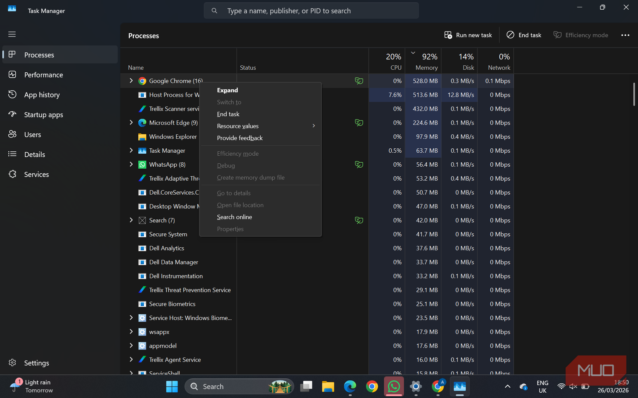Click the efficiency leaf icon for Microsoft Edge

[359, 122]
